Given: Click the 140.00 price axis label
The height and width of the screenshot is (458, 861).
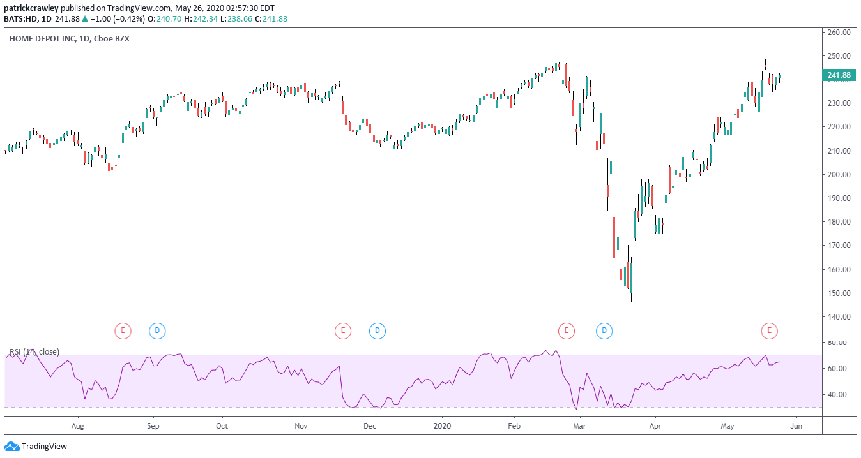Looking at the screenshot, I should click(839, 316).
